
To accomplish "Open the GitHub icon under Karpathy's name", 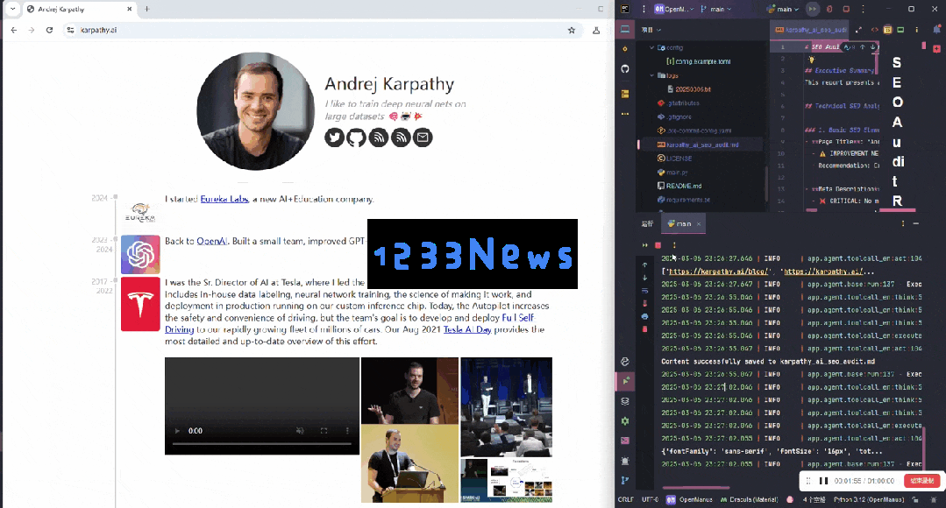I will [356, 138].
